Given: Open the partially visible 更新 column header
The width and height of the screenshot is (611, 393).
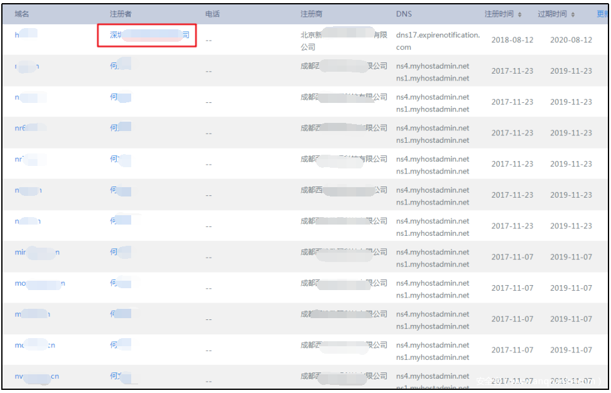Looking at the screenshot, I should (602, 14).
